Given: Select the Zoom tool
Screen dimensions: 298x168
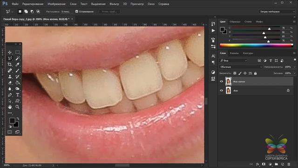Looking at the screenshot, I should coord(18,107).
